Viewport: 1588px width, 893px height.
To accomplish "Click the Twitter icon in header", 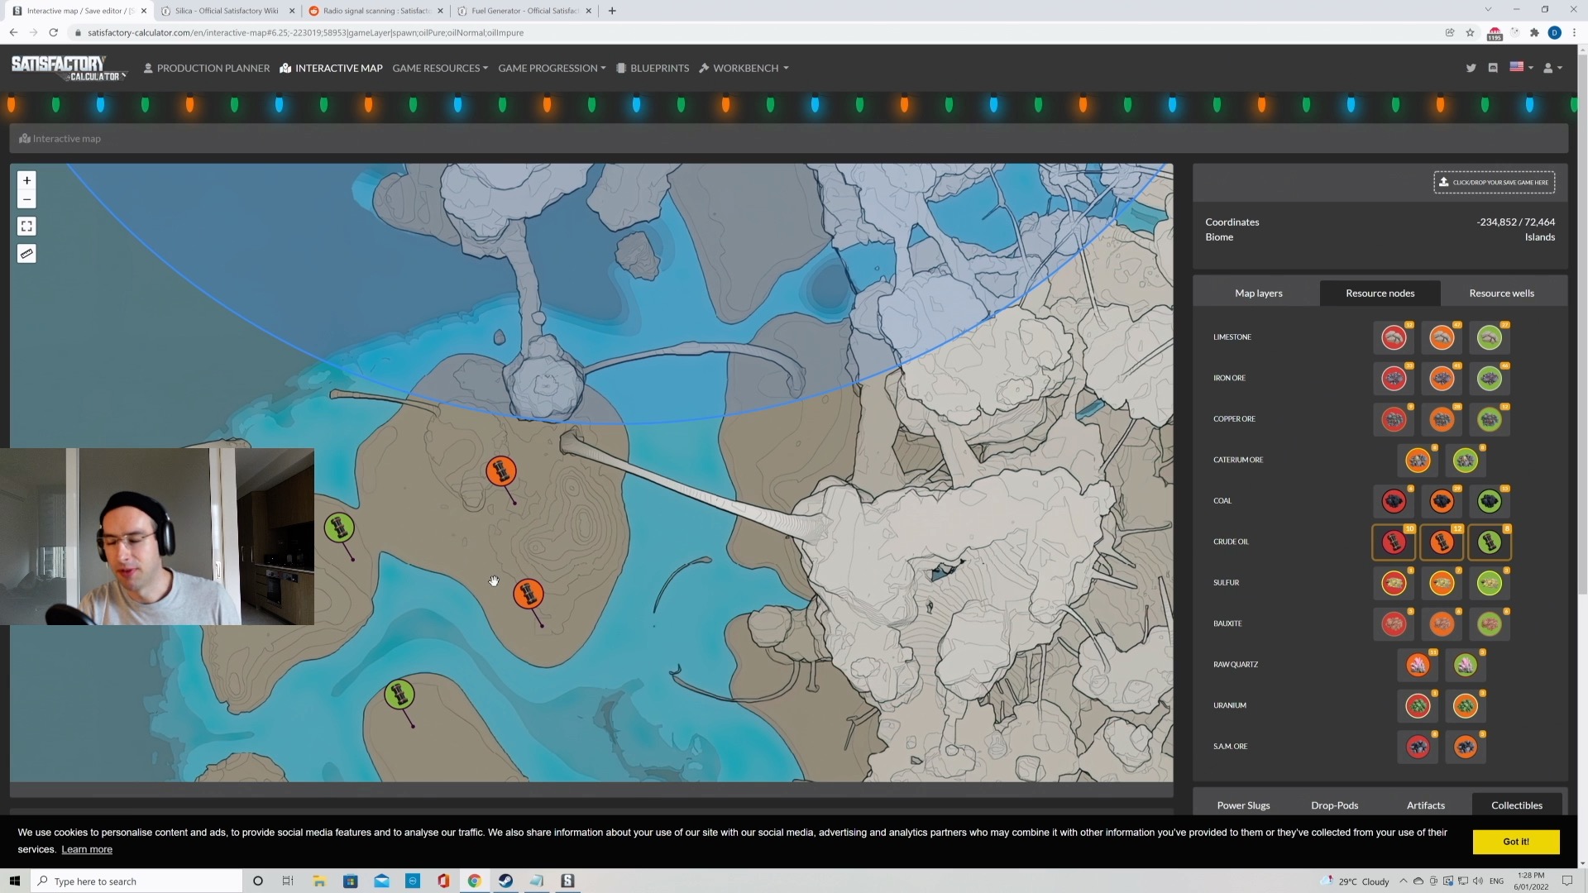I will (1471, 68).
